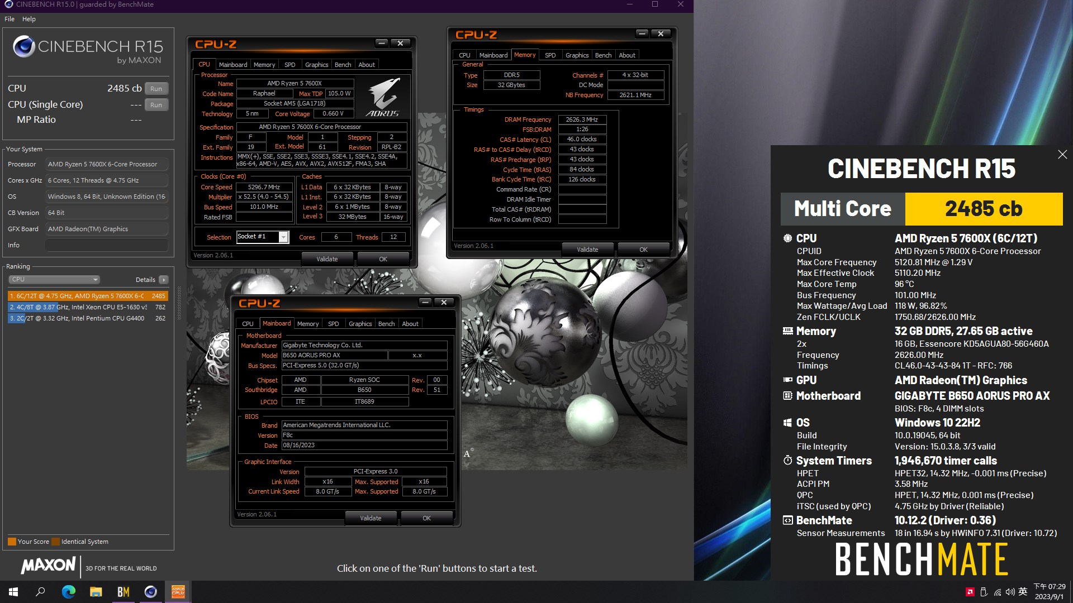1073x603 pixels.
Task: Switch to Memory tab in CPU window
Action: tap(264, 65)
